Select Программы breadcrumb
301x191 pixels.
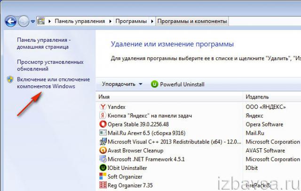[x=131, y=21]
